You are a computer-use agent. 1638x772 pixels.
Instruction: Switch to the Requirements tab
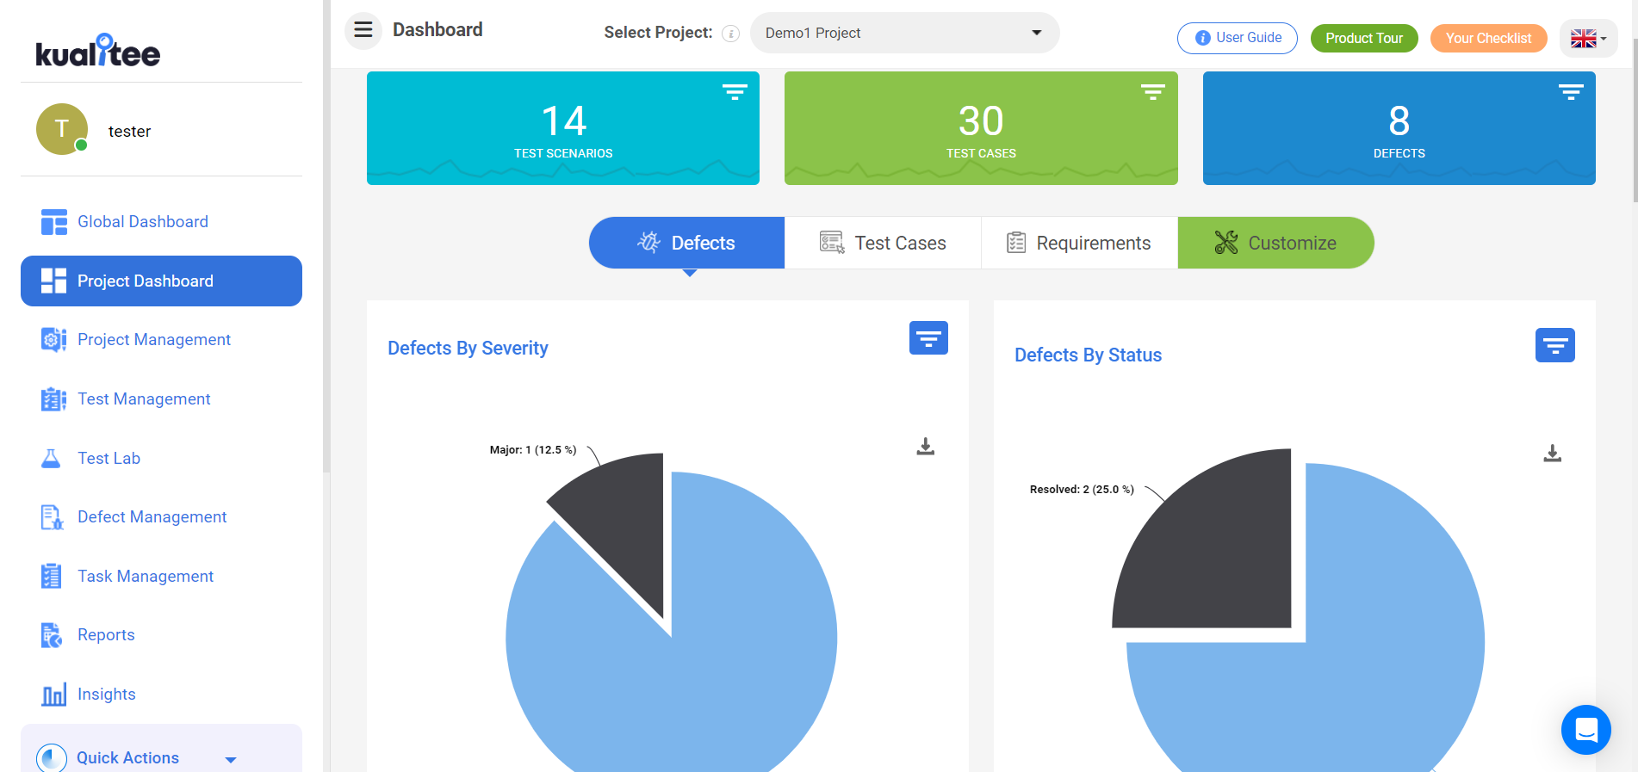coord(1079,243)
